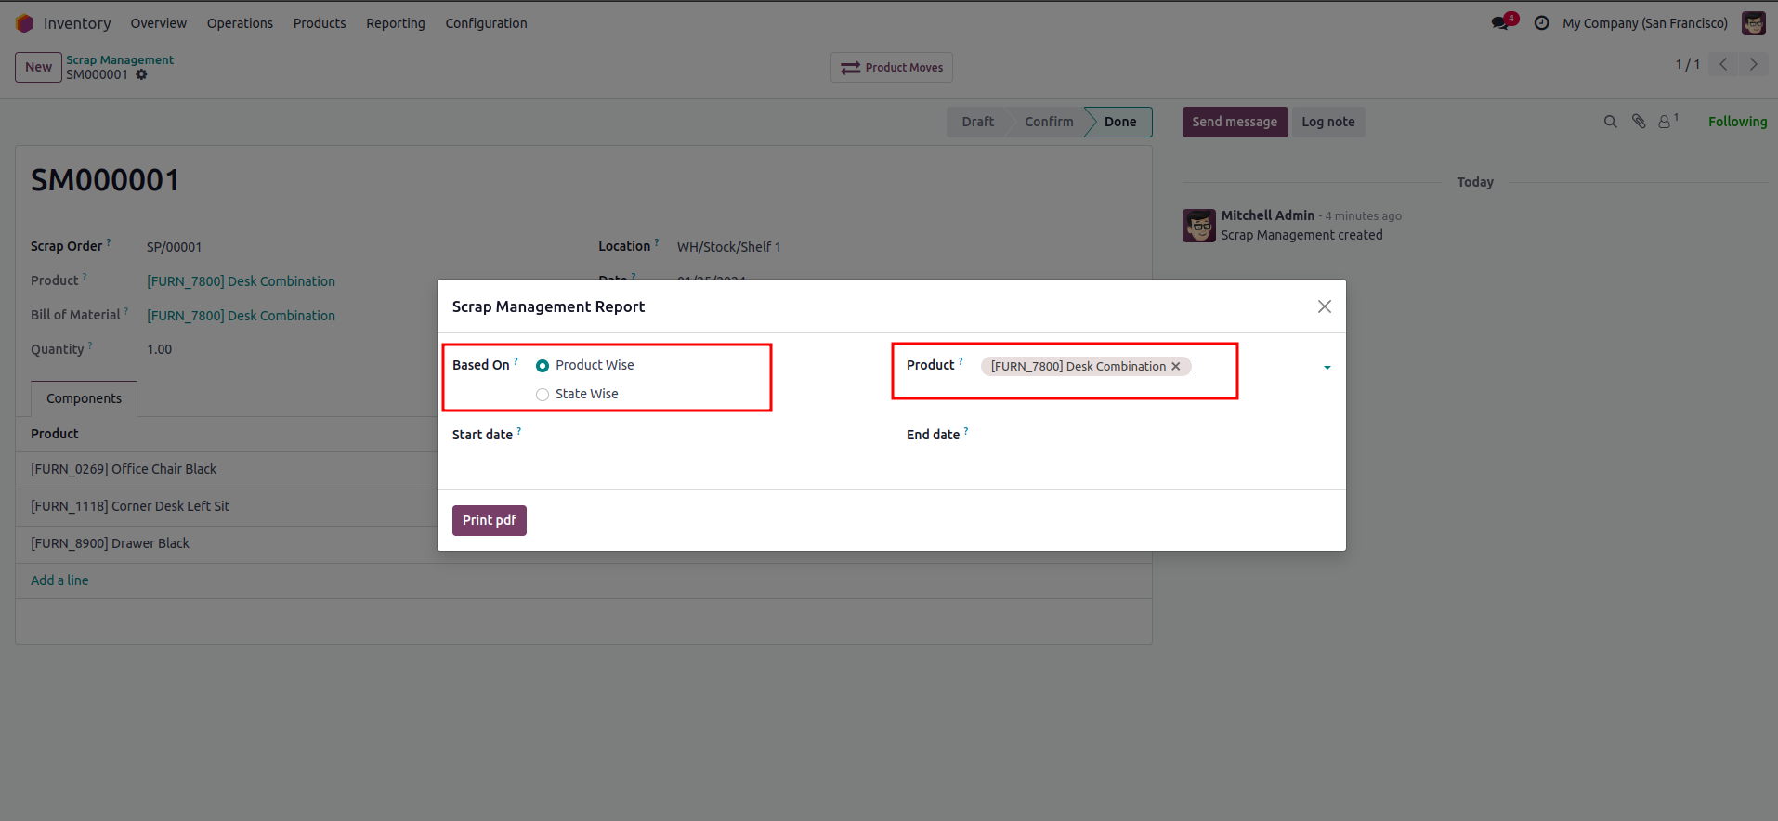The image size is (1778, 821).
Task: Open the activities clock icon
Action: (x=1541, y=23)
